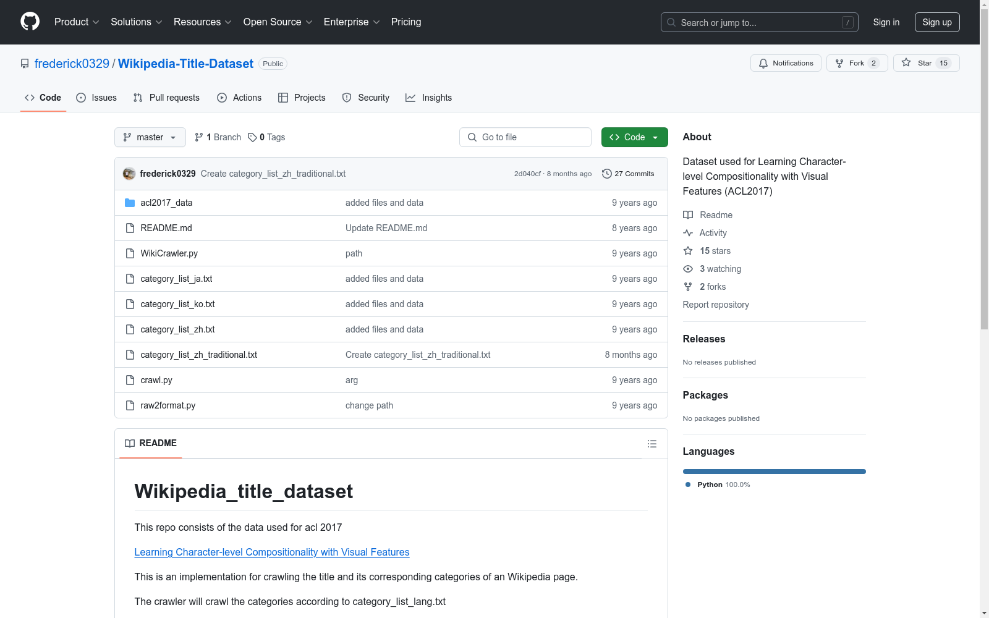Fork this repository
The image size is (989, 618).
coord(857,63)
